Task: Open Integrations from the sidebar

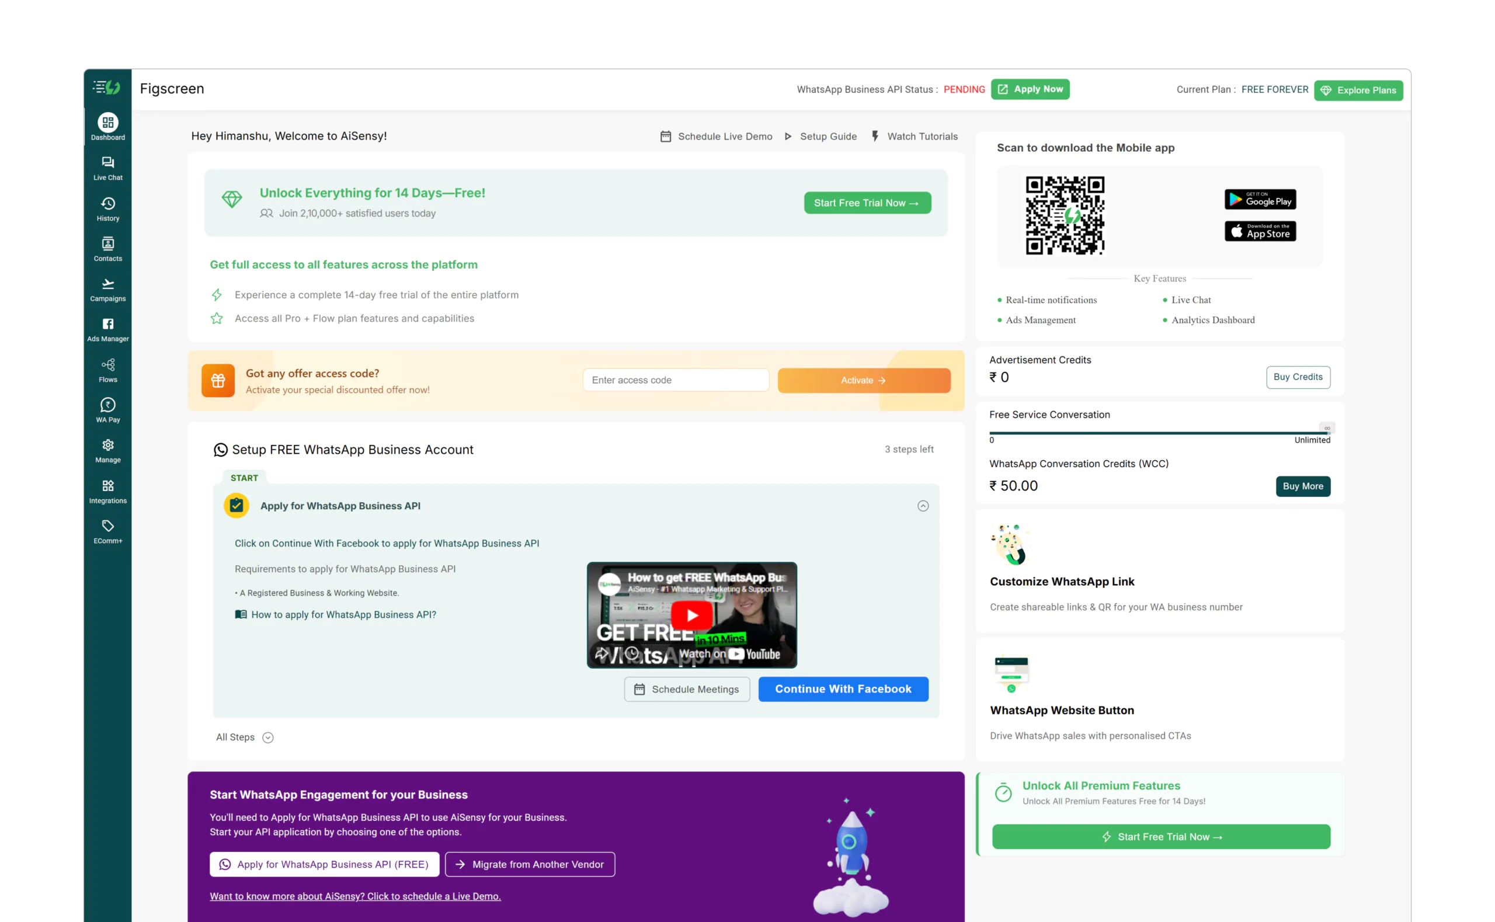Action: click(108, 491)
